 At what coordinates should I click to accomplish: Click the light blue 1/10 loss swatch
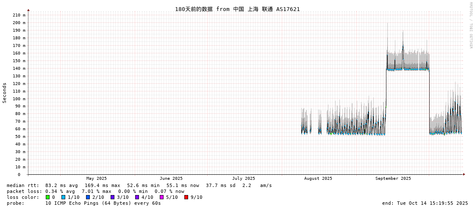[x=63, y=197]
